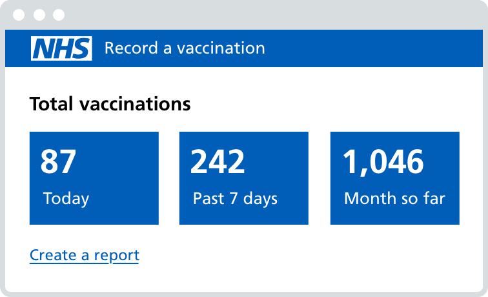The height and width of the screenshot is (297, 488).
Task: Open the 'Create a report' link
Action: click(x=85, y=255)
